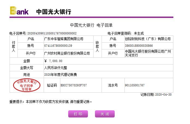Click amount in words 人民币柒仟元整
Viewport: 190px width, 124px height.
click(56, 68)
